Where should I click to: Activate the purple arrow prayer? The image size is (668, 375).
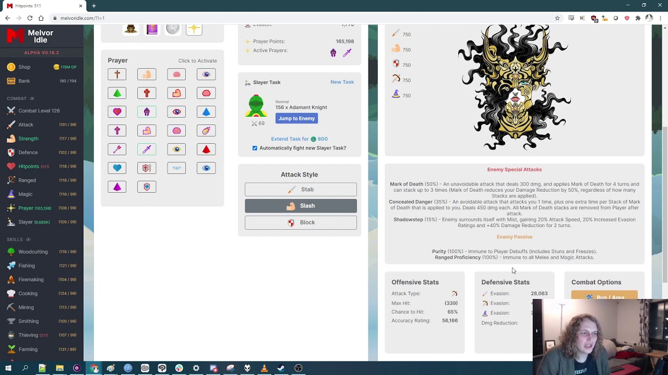(117, 149)
